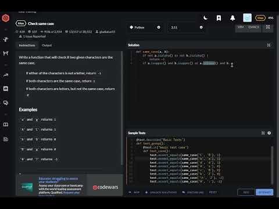Click the Skip button
This screenshot has width=279, height=209.
click(134, 192)
